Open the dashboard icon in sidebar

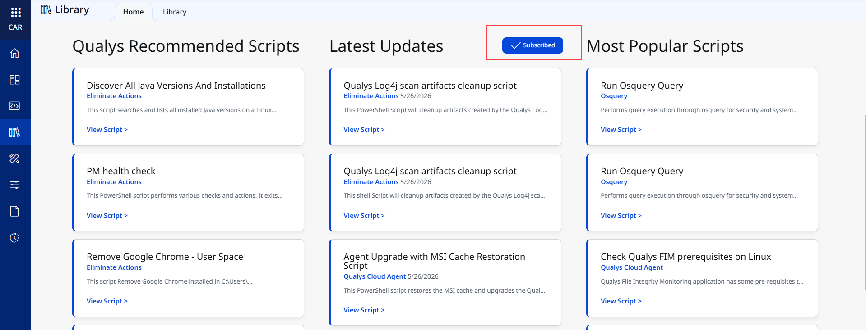(14, 80)
